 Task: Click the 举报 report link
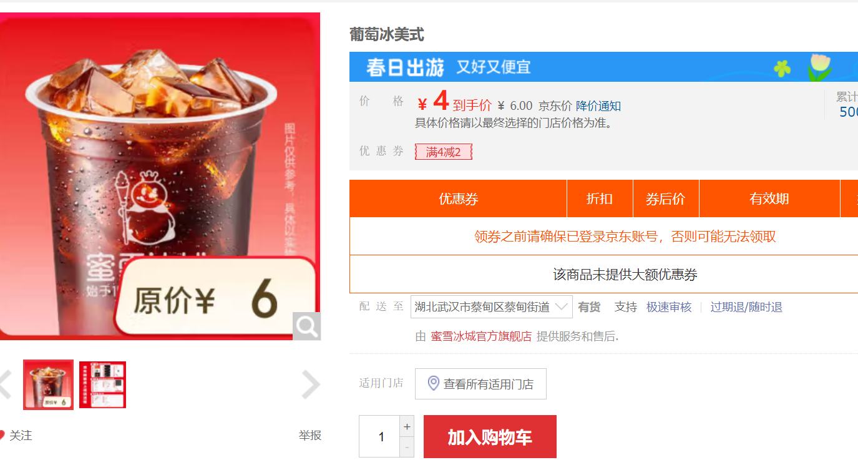click(x=310, y=435)
